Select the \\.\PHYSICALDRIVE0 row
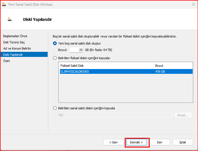Viewport: 198px width, 151px height. pos(106,72)
